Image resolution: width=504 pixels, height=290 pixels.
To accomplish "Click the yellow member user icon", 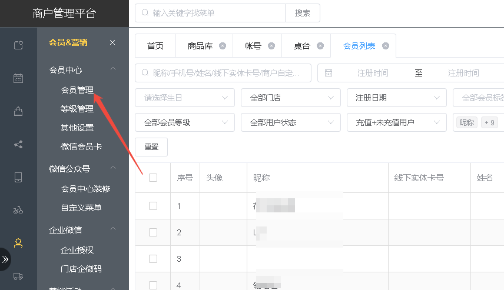I will [x=18, y=243].
